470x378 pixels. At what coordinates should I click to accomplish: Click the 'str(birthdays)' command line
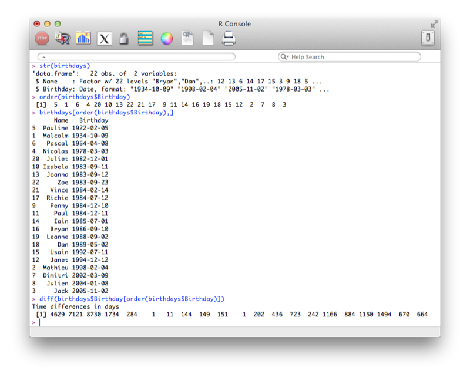[x=65, y=66]
